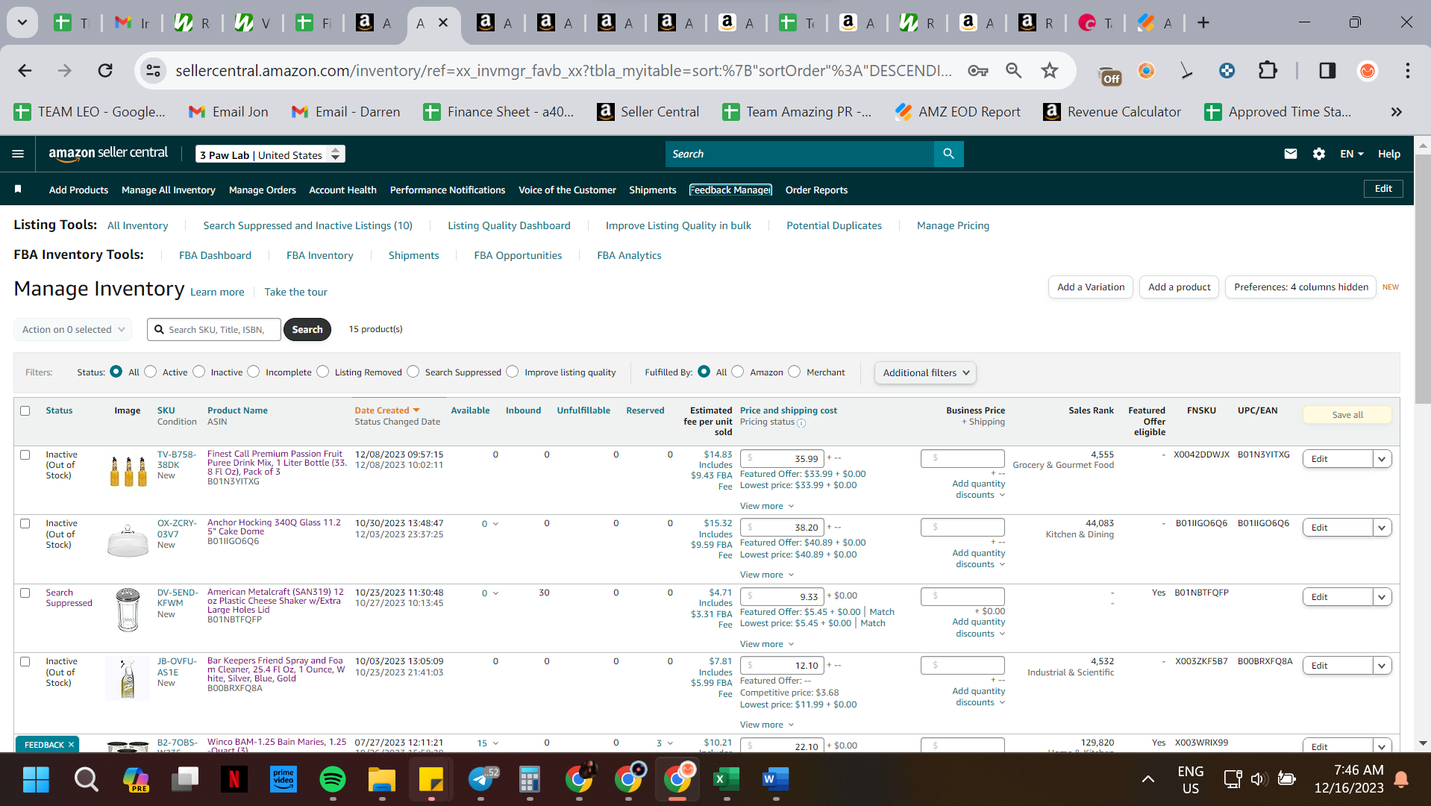
Task: Open Order Reports menu item
Action: pyautogui.click(x=816, y=190)
